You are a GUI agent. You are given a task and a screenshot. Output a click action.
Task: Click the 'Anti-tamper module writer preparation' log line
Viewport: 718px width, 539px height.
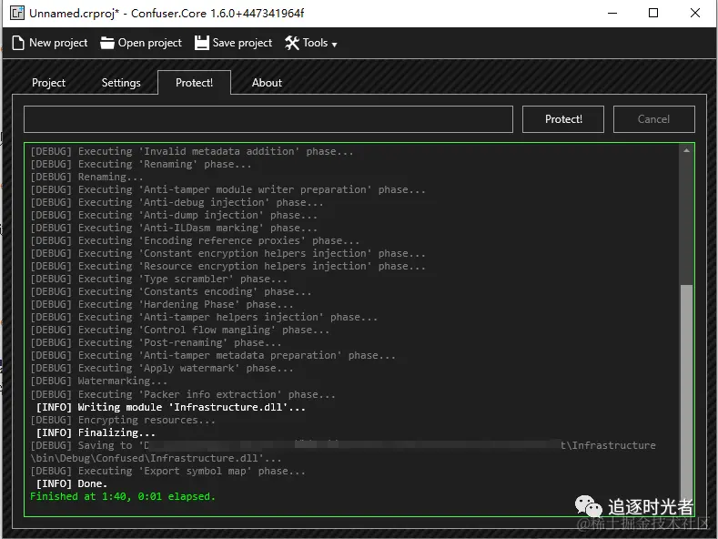pos(228,189)
